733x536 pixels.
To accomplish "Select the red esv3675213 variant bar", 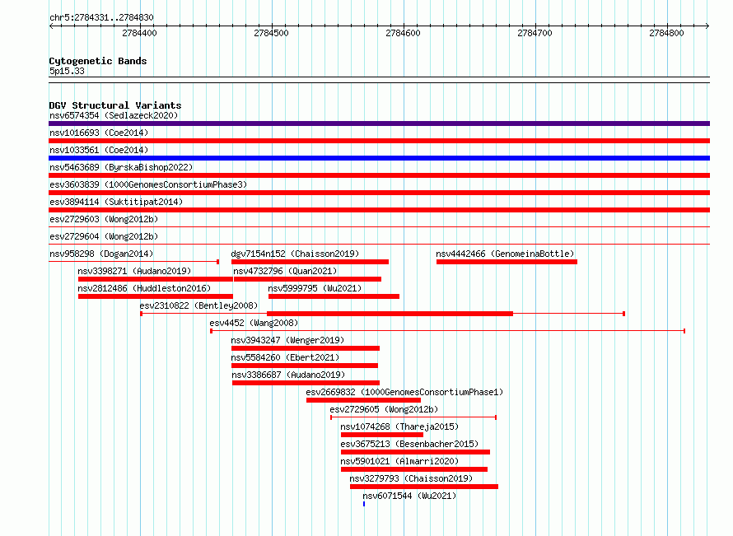I will [416, 452].
